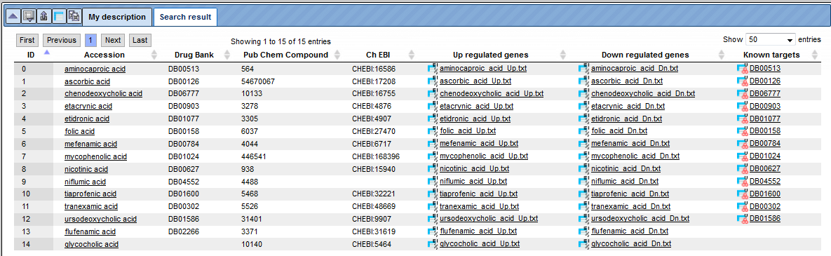Click the export upload-arrow toolbar icon

click(x=43, y=17)
